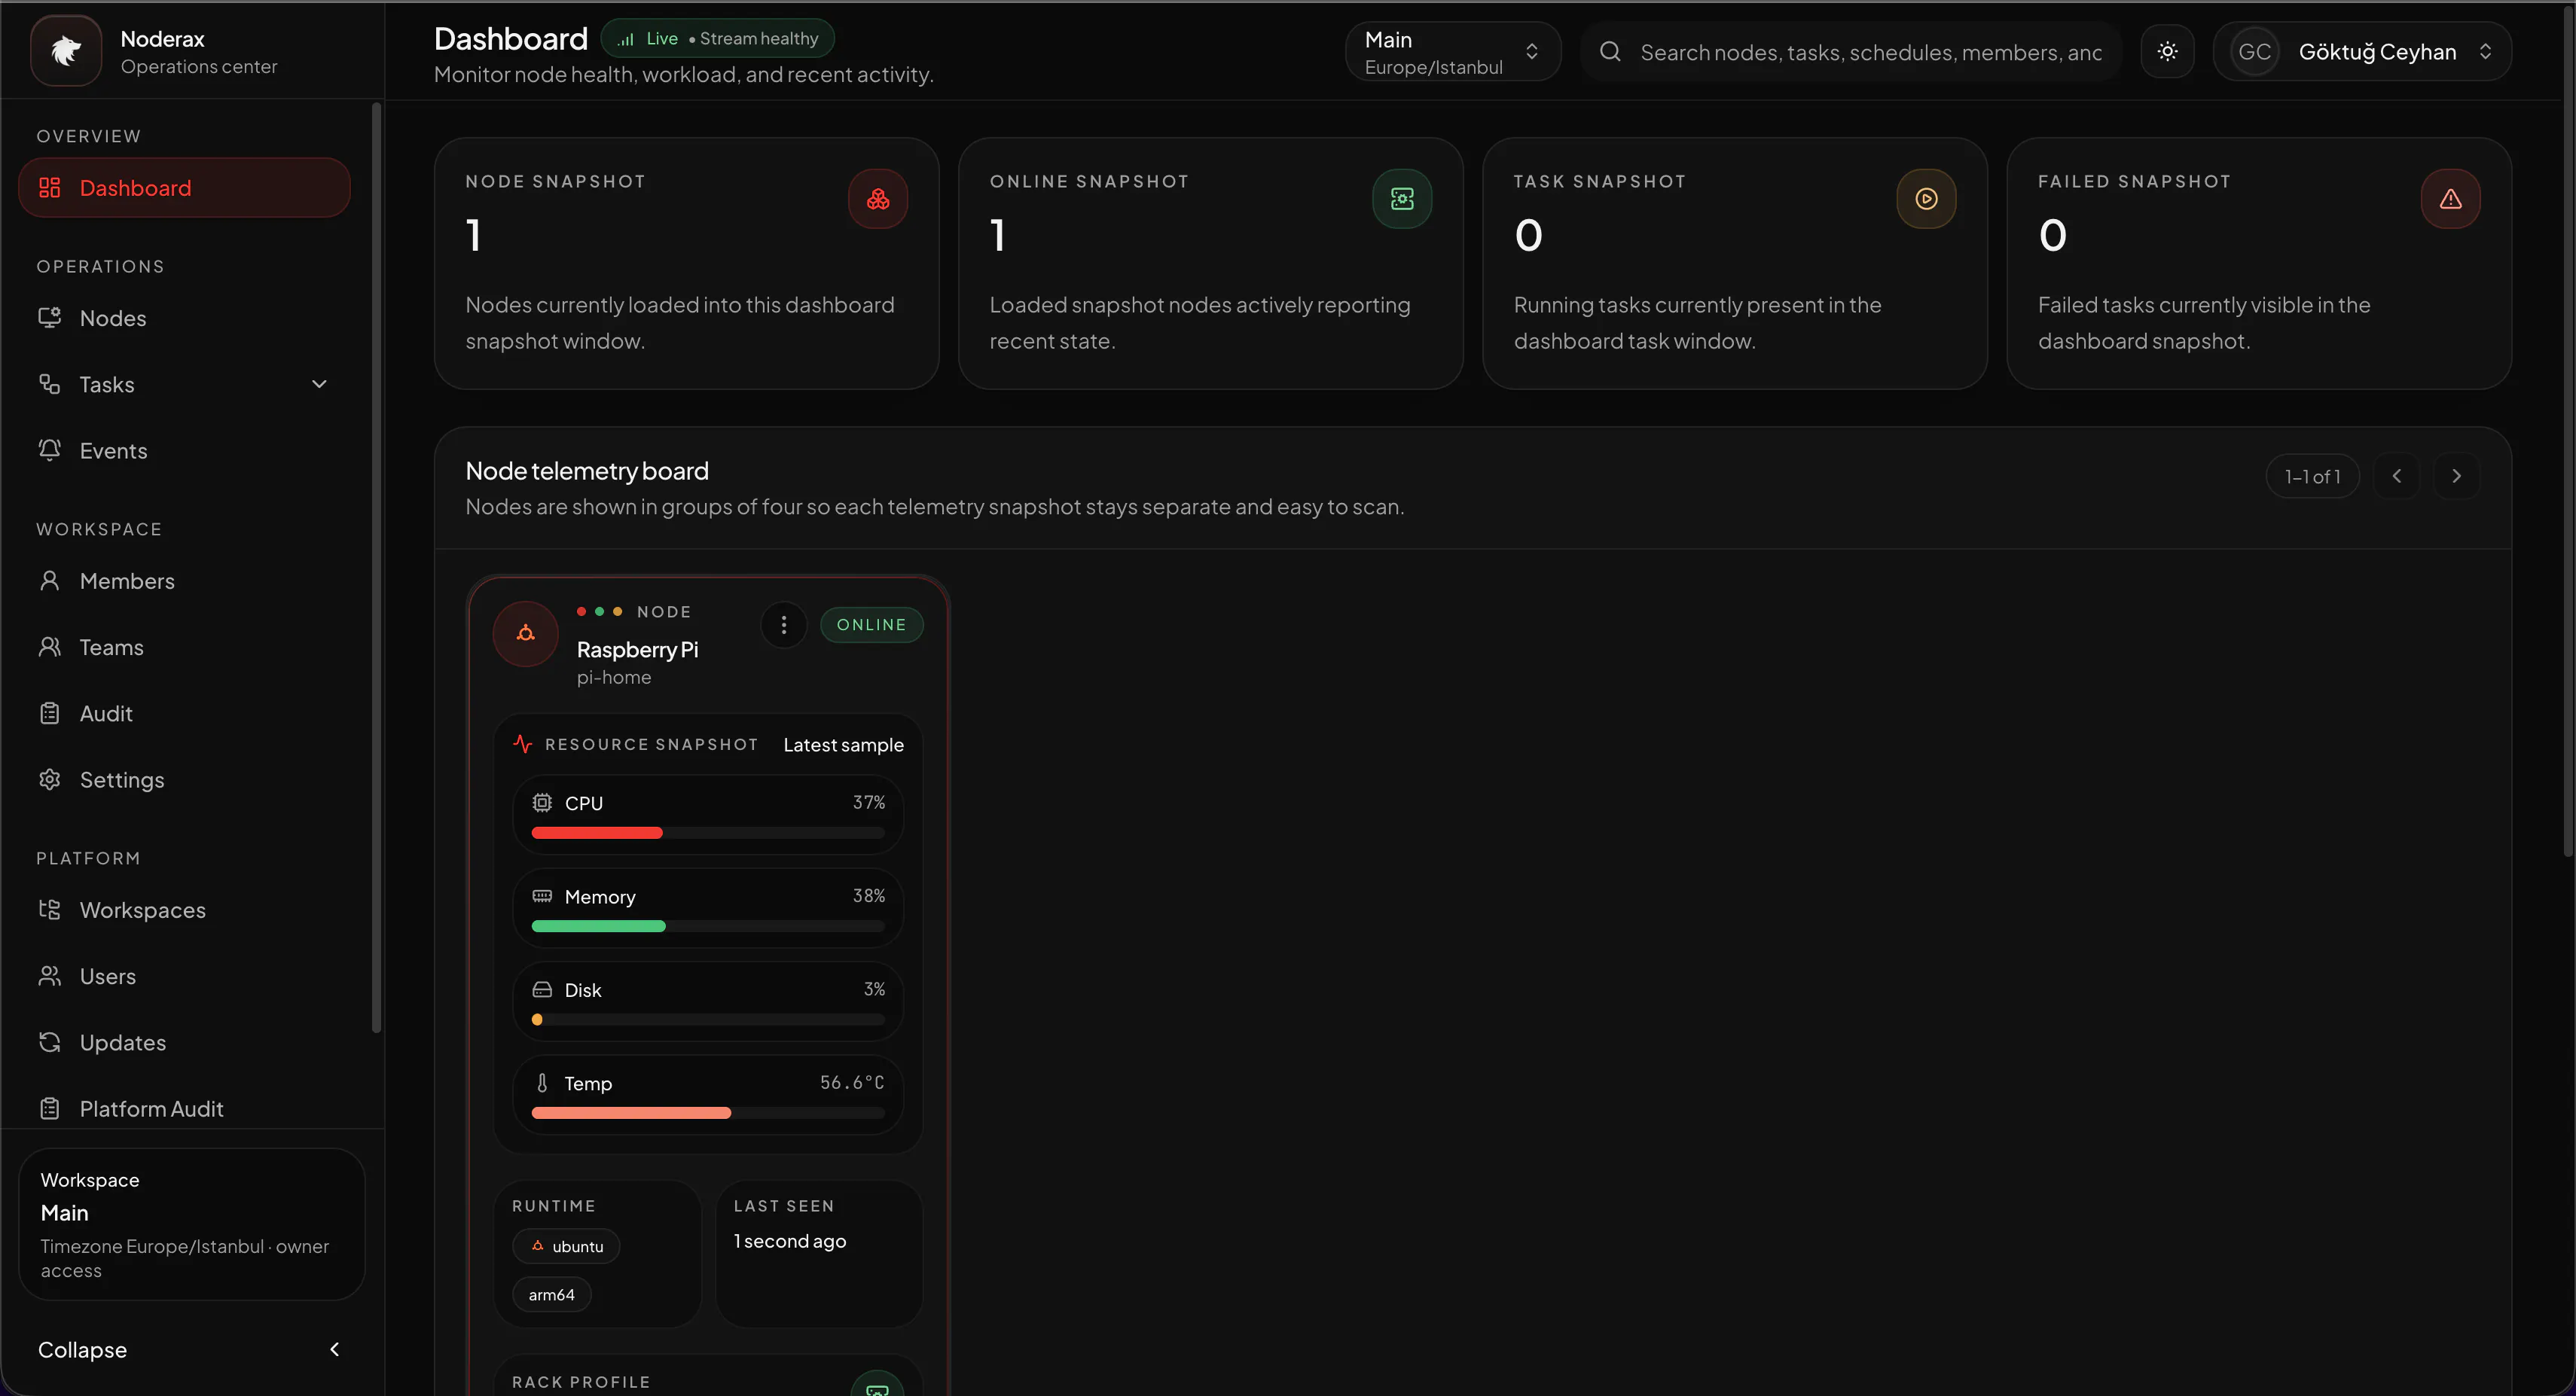Click the Memory usage progress bar

pyautogui.click(x=708, y=926)
